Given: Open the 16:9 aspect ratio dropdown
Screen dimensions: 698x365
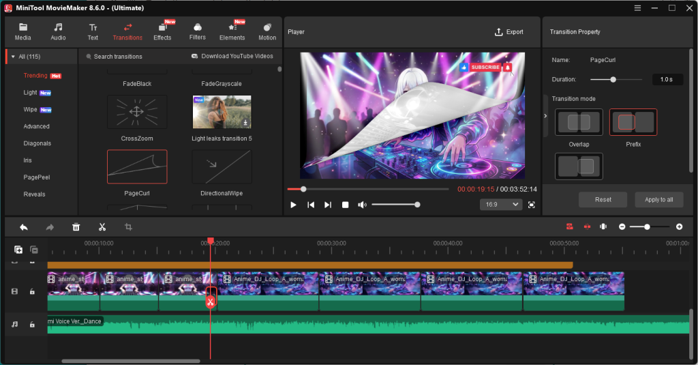Looking at the screenshot, I should [x=501, y=205].
